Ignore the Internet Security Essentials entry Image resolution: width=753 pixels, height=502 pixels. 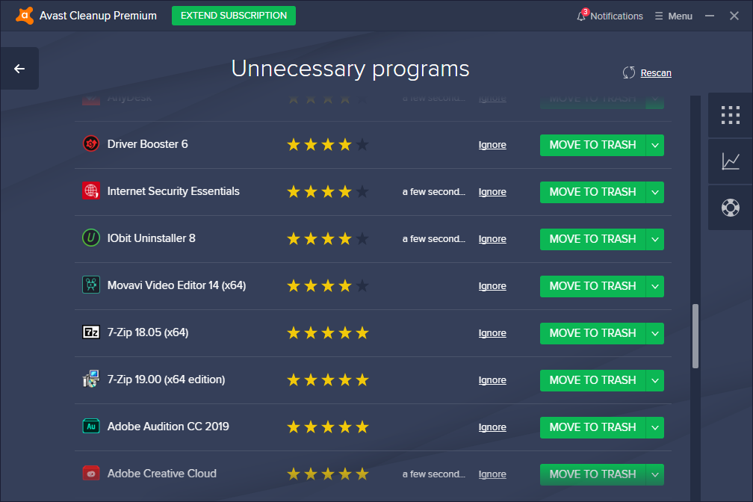pyautogui.click(x=492, y=192)
